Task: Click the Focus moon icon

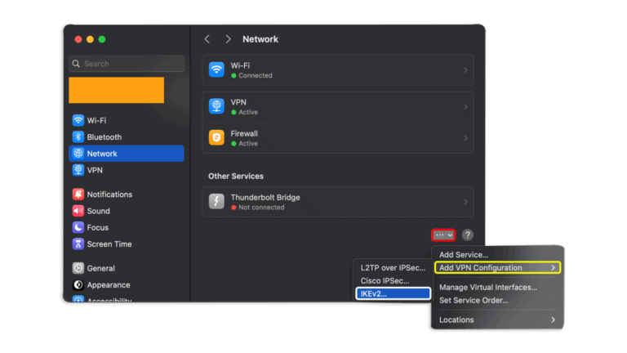Action: 78,227
